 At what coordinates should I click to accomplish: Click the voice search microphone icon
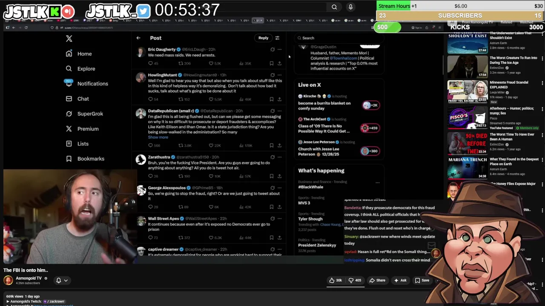[x=350, y=7]
